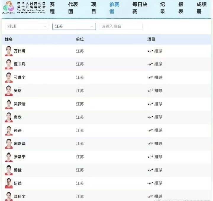213x201 pixels.
Task: Click volleyball icon in 倪非凡 row
Action: click(x=150, y=64)
